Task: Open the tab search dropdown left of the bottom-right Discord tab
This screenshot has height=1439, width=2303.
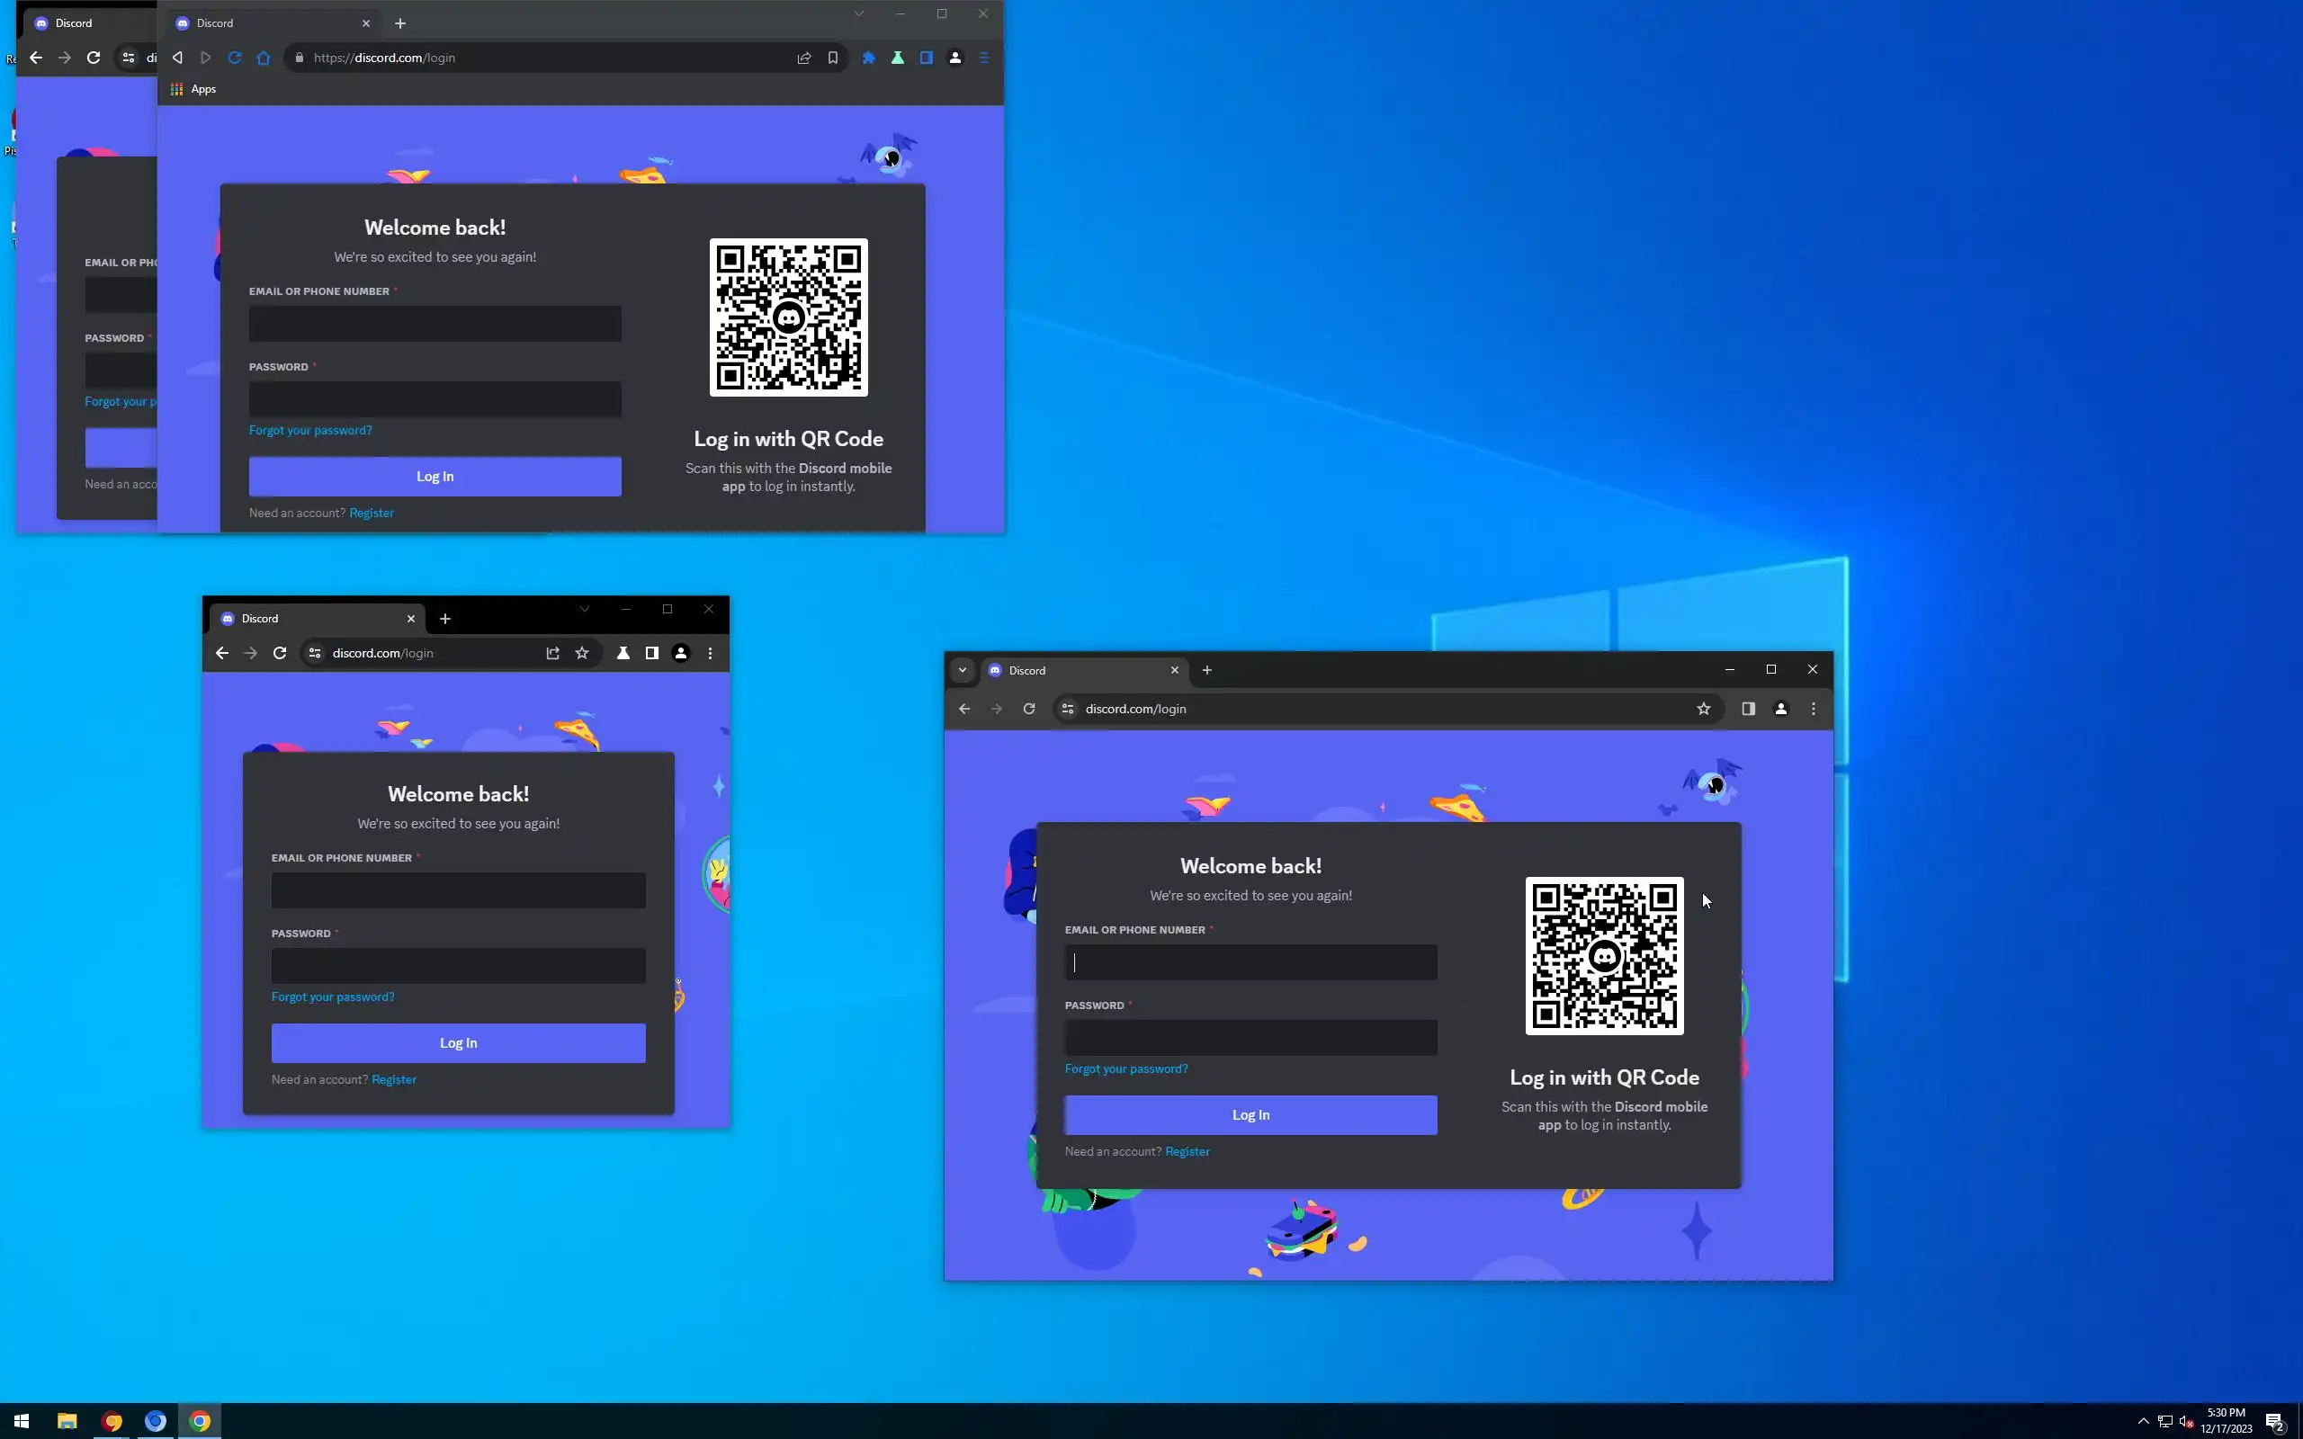Action: [962, 670]
